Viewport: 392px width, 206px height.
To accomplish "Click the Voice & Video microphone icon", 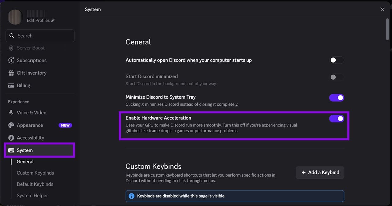I will click(11, 113).
